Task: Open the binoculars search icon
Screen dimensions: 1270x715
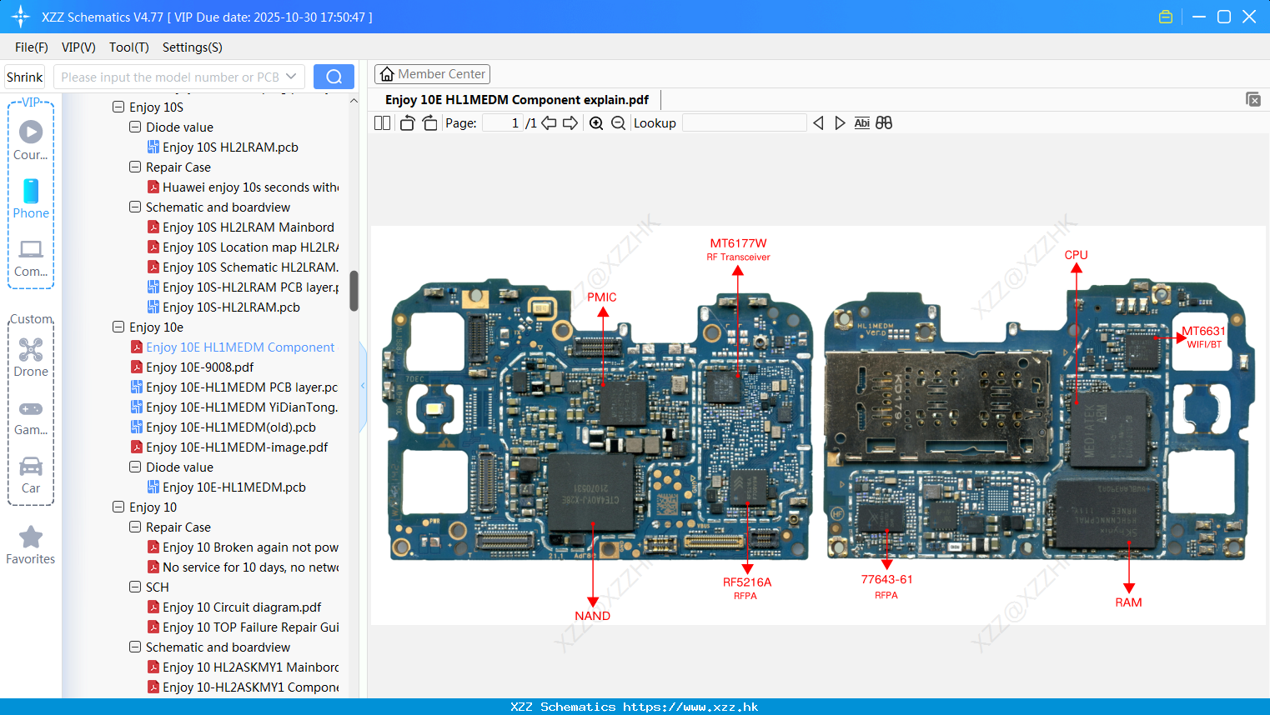Action: (884, 122)
